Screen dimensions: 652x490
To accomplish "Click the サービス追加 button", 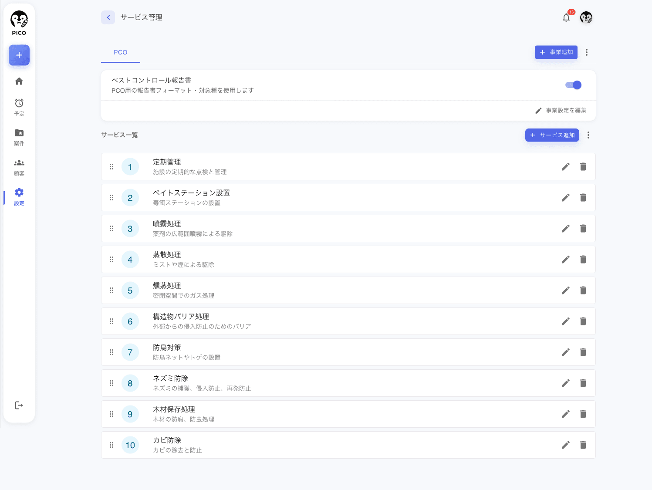I will (x=552, y=135).
